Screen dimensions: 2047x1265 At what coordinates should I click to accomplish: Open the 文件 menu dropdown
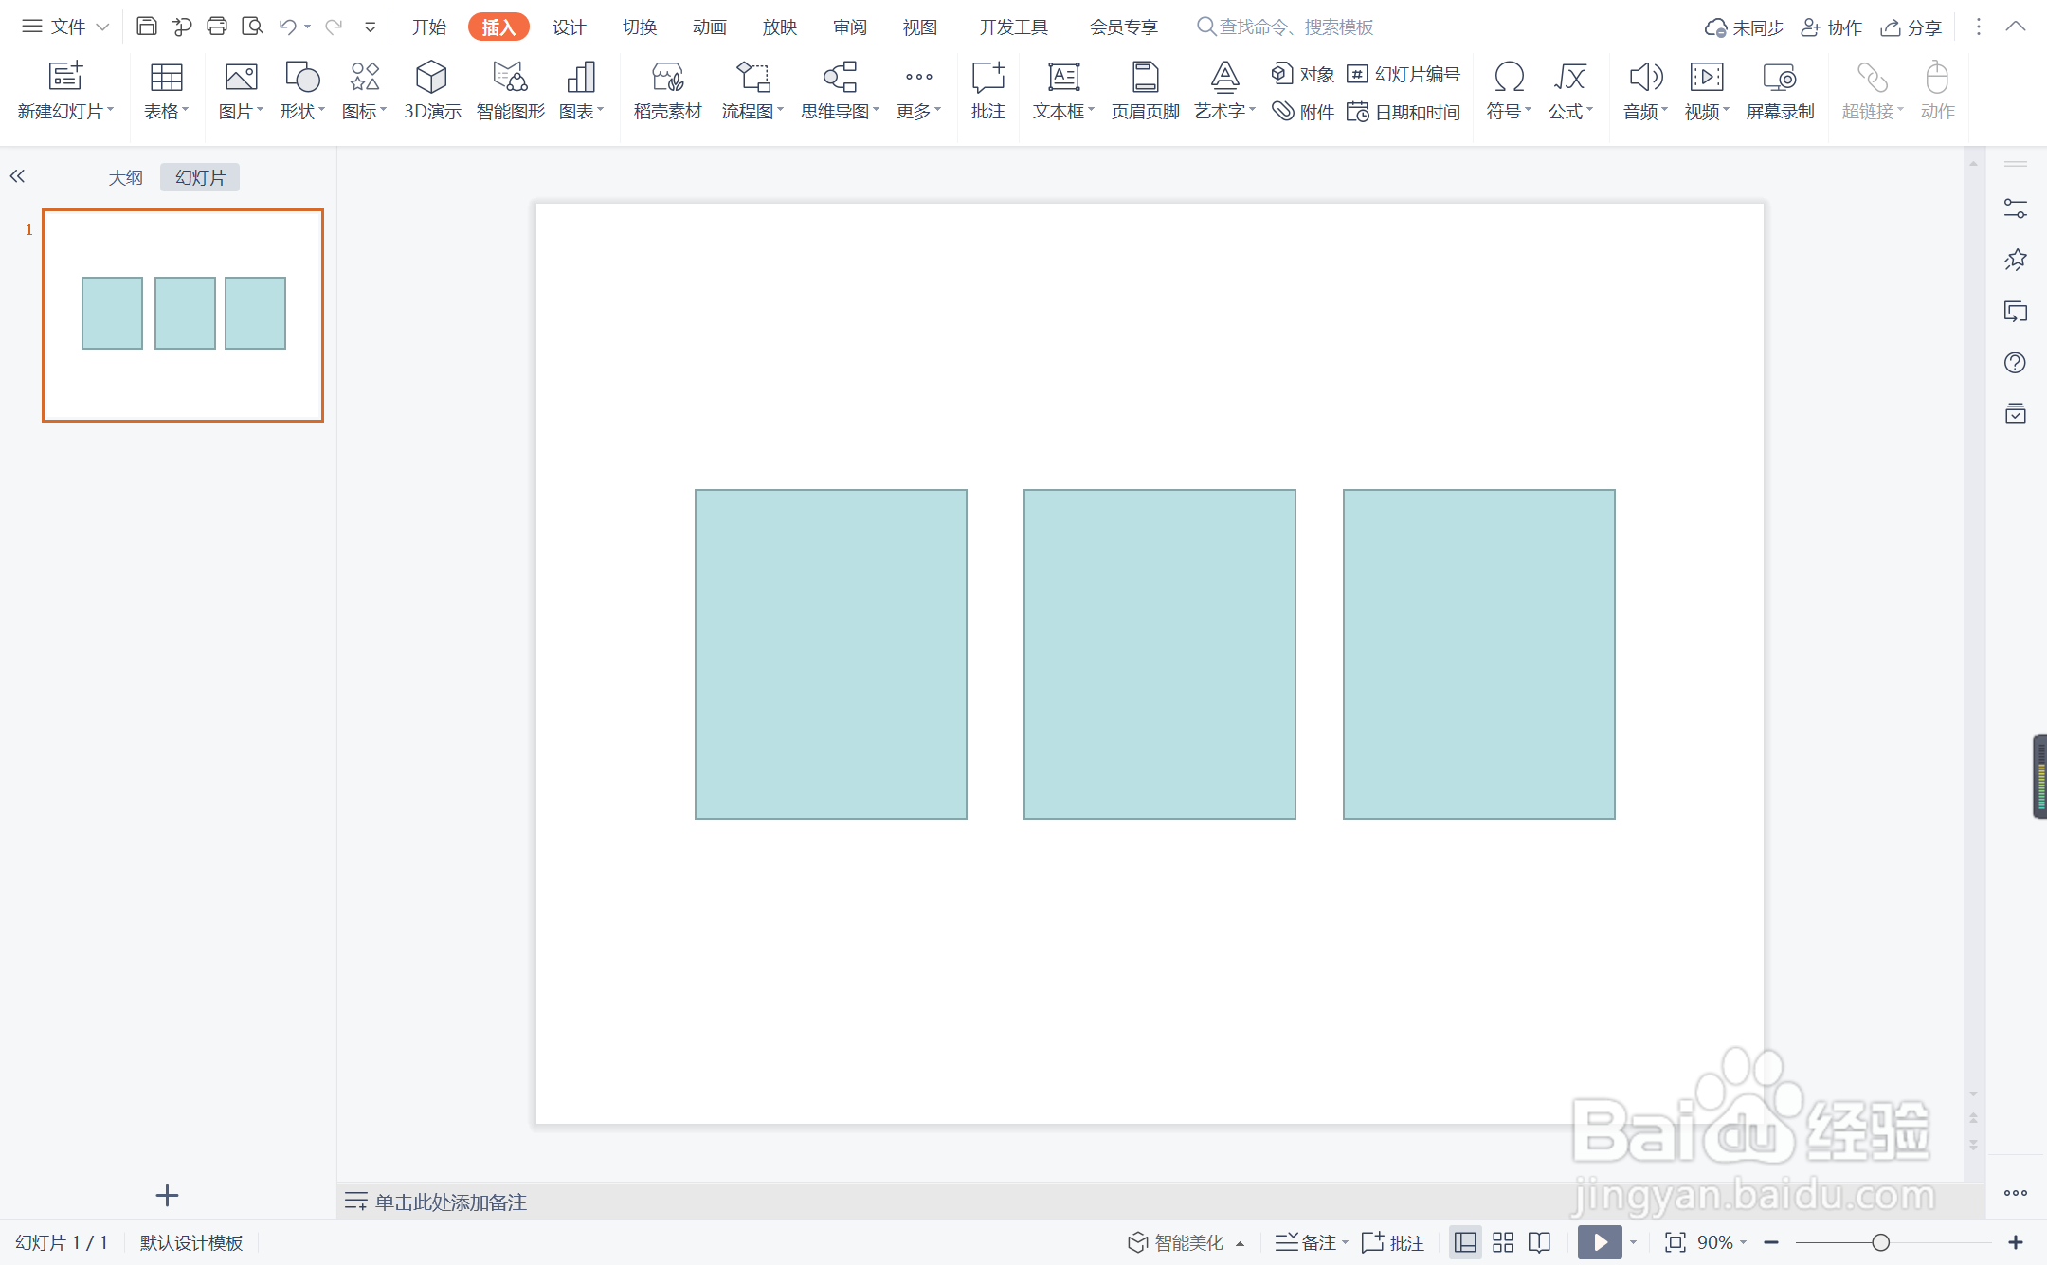pyautogui.click(x=66, y=27)
